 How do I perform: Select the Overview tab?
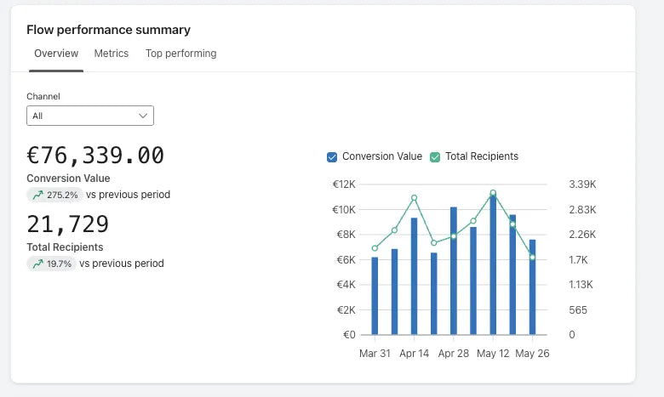tap(56, 54)
